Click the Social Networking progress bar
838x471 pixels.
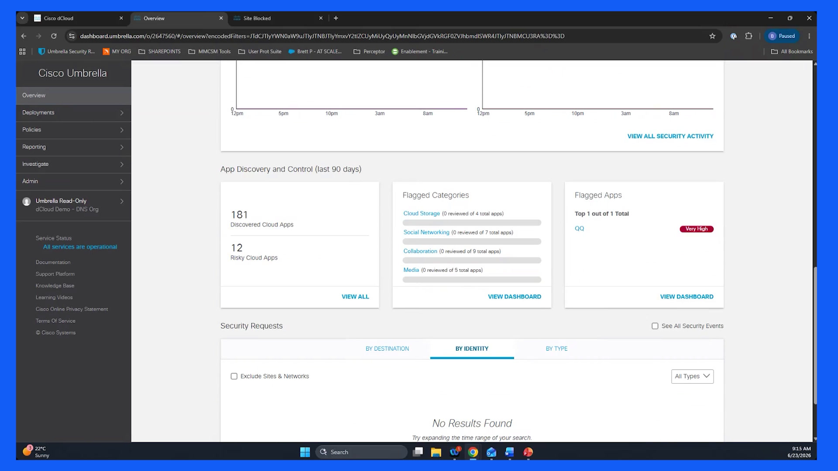pyautogui.click(x=472, y=242)
